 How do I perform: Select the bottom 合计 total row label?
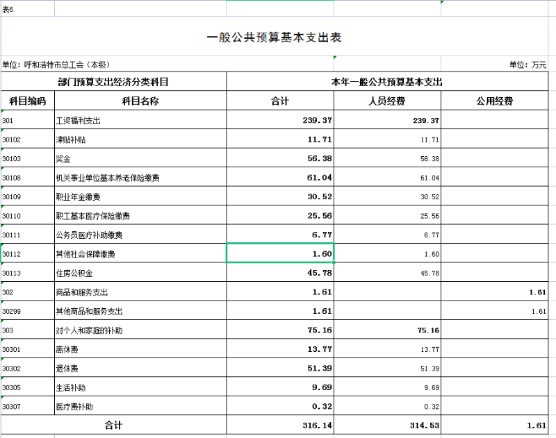(x=113, y=424)
